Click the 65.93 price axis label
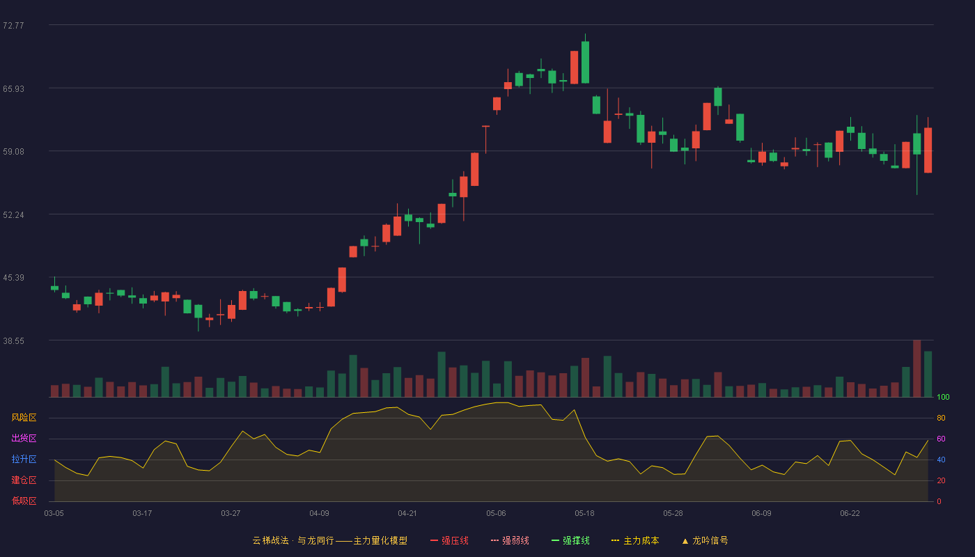The width and height of the screenshot is (975, 557). pyautogui.click(x=13, y=88)
